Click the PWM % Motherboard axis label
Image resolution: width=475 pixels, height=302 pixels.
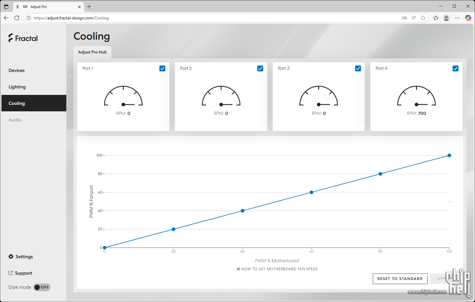point(277,261)
